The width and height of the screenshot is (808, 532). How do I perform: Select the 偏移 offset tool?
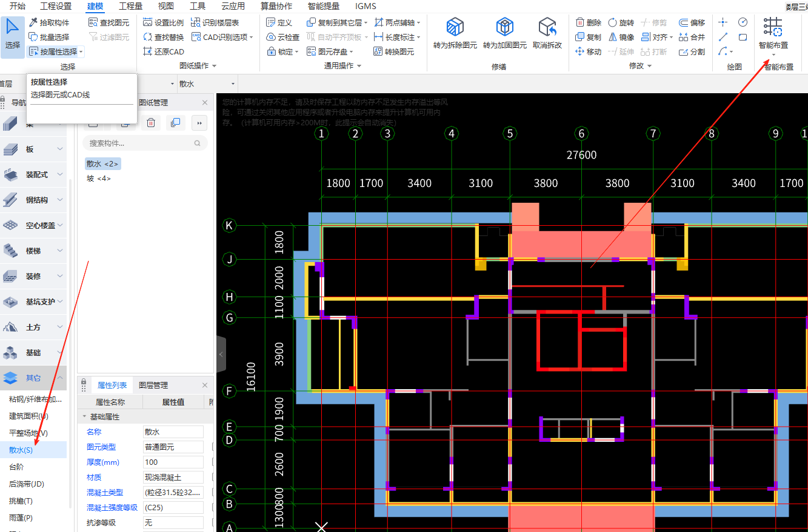(692, 22)
